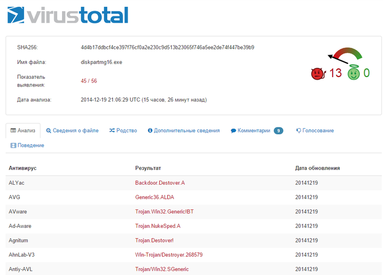Click the thumbs-down icon beside Голосование
Screen dimensions: 383x275
tap(298, 131)
